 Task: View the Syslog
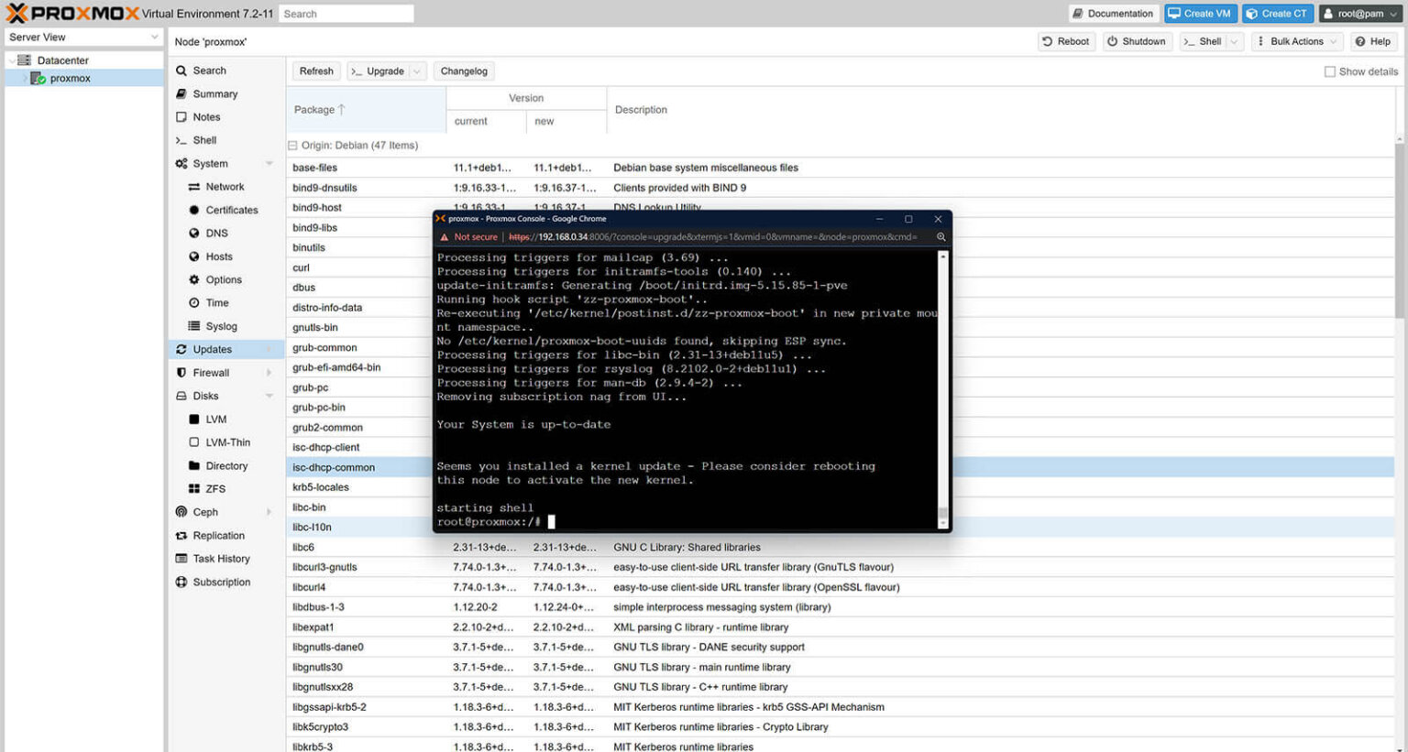click(x=218, y=325)
